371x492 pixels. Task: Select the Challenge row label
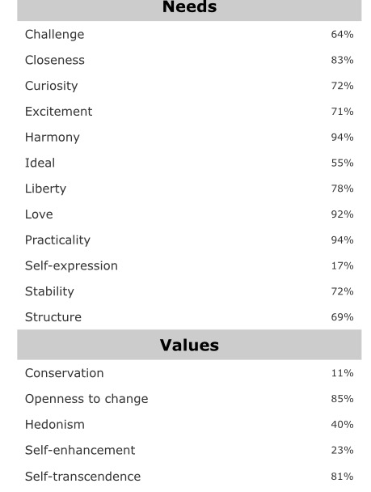[54, 35]
